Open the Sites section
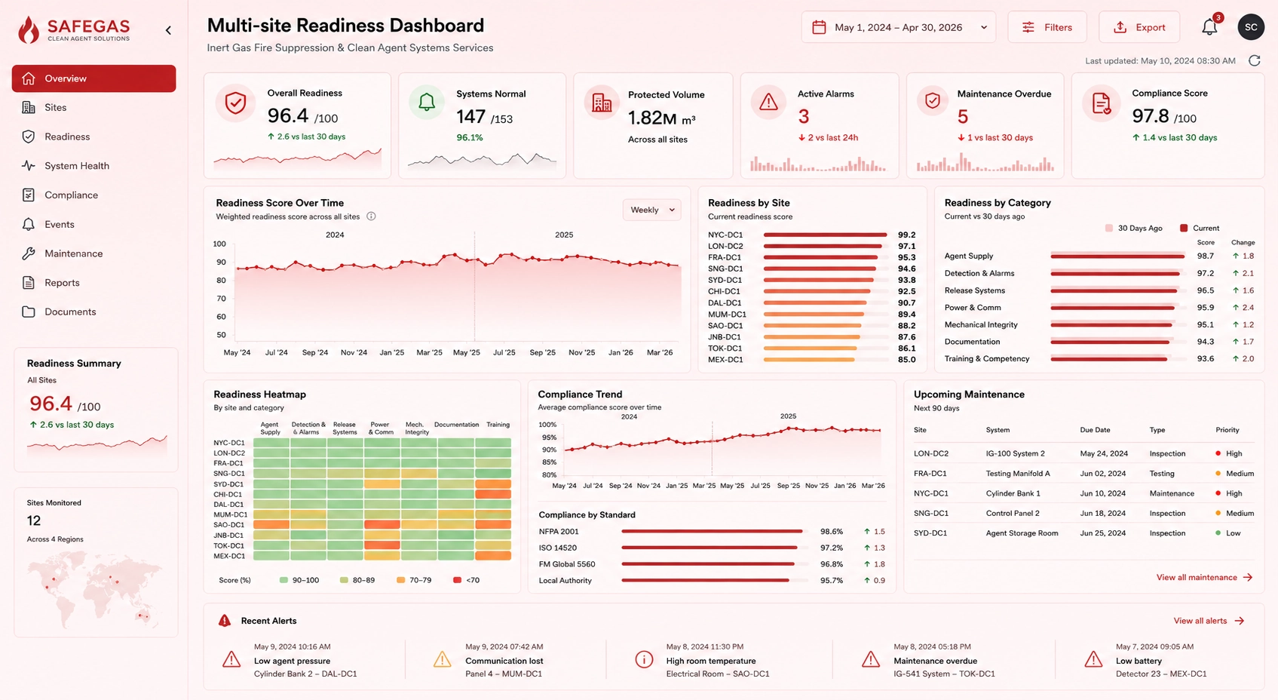Screen dimensions: 1278x700 (56, 108)
